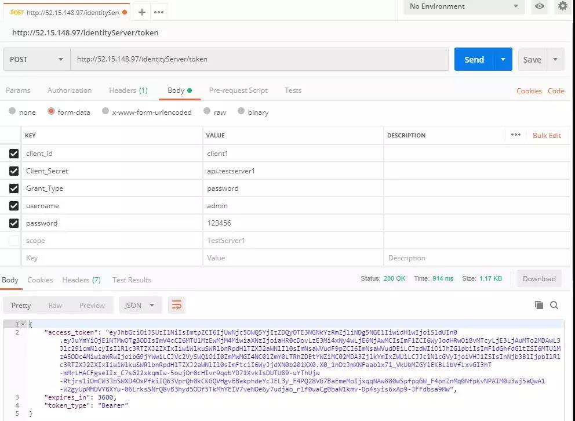The width and height of the screenshot is (575, 421).
Task: Select the raw body type radio button
Action: coord(206,112)
